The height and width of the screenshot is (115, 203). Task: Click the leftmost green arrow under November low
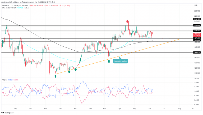55,76
